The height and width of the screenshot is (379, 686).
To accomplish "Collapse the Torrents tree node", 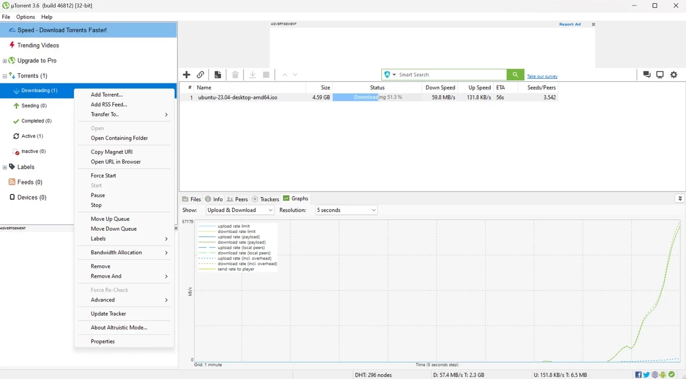I will pos(5,76).
